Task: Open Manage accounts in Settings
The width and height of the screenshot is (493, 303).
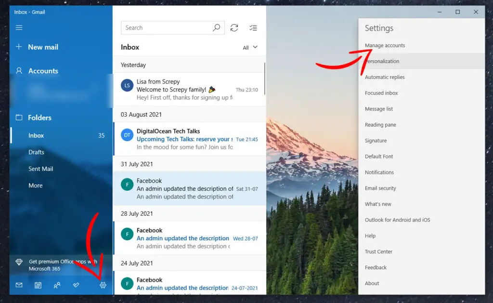Action: 385,45
